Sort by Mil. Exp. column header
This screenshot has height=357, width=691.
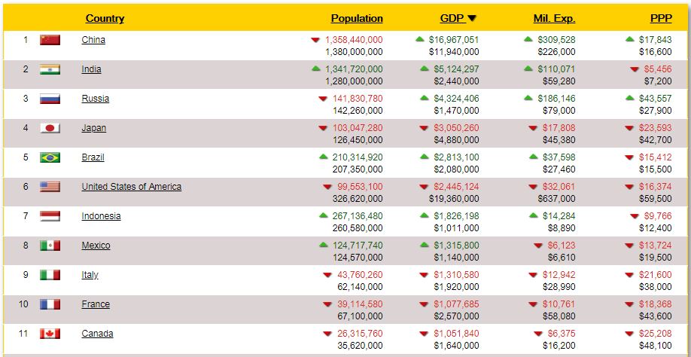554,18
